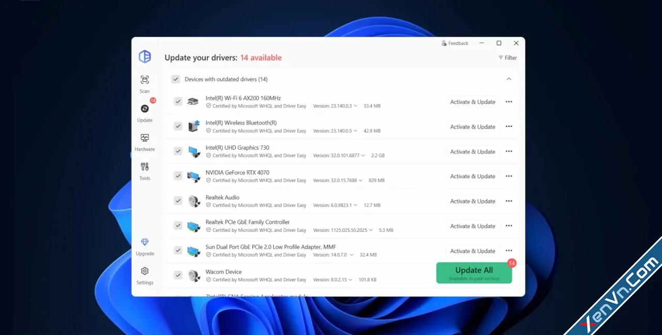Click the NVIDIA GeForce RTX 4070 device icon
Screen dimensions: 662x335
[194, 176]
